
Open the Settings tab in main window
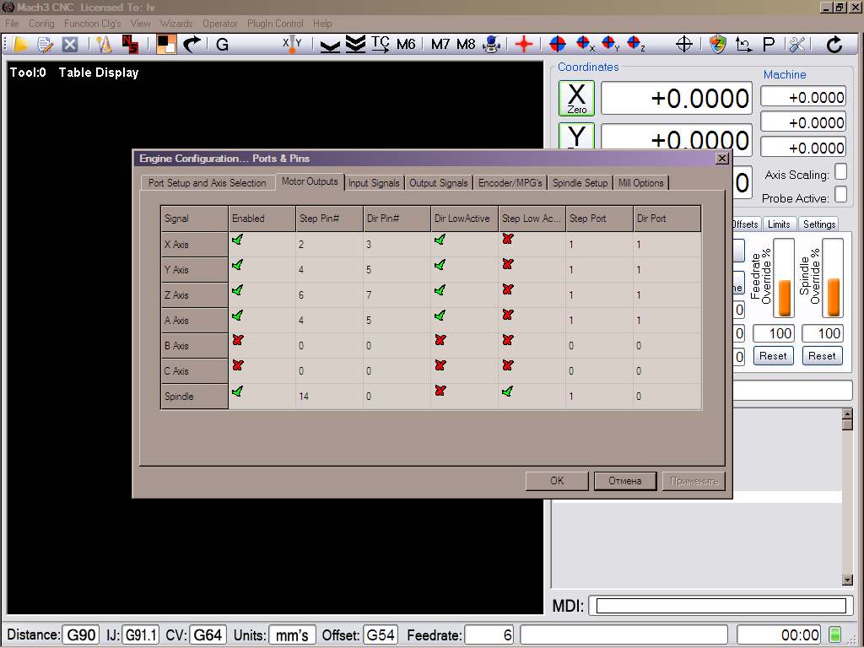(818, 224)
